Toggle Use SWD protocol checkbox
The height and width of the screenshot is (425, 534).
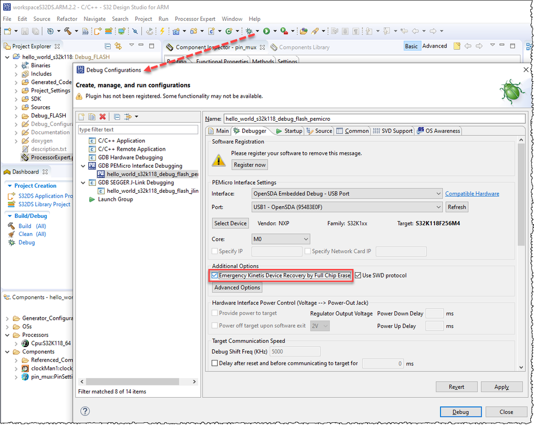pyautogui.click(x=358, y=276)
